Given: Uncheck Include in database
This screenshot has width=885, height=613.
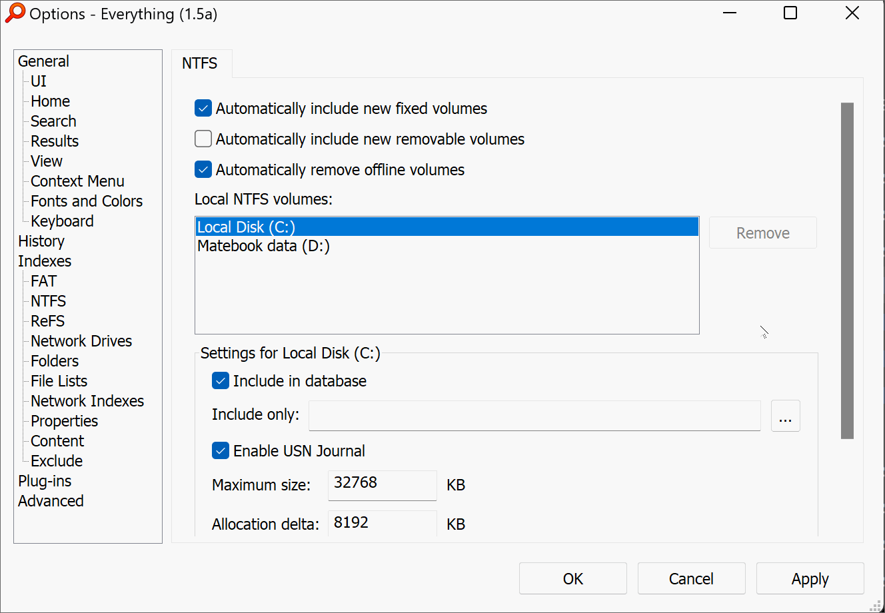Looking at the screenshot, I should tap(221, 380).
